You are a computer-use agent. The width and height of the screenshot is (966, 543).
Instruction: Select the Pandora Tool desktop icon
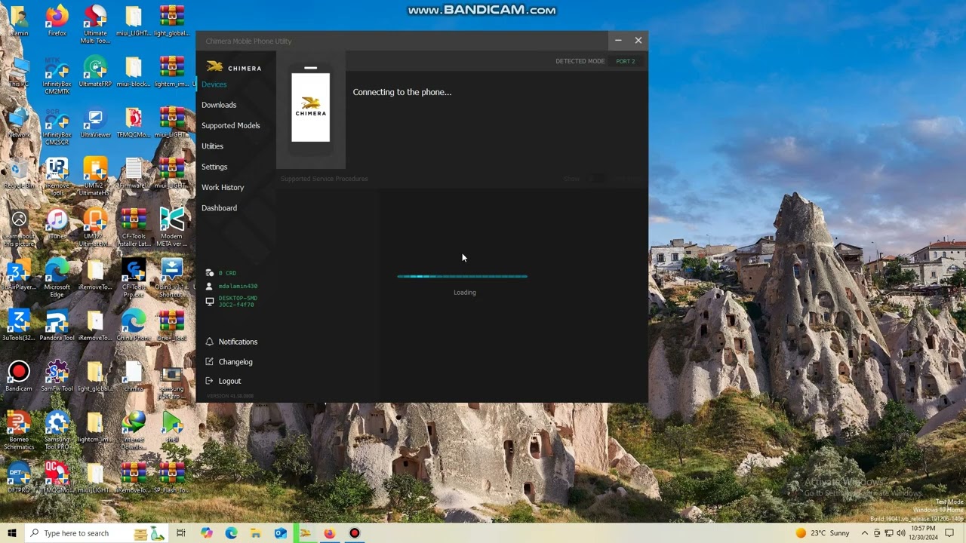[x=57, y=326]
